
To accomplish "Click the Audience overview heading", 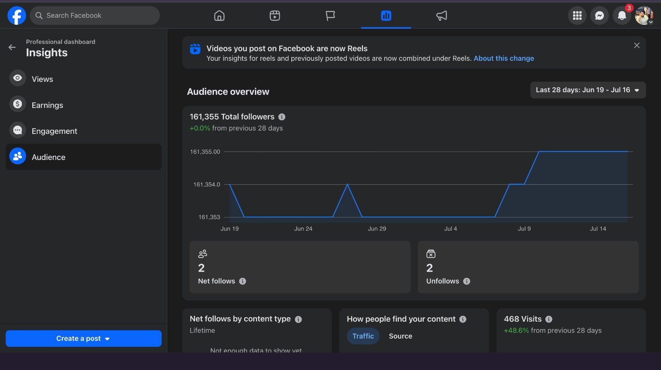I will pyautogui.click(x=228, y=92).
